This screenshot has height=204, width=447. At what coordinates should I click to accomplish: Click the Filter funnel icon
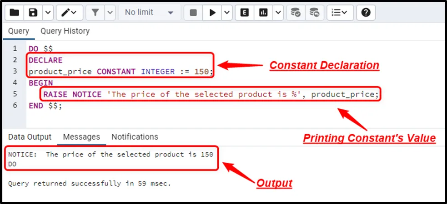click(95, 13)
